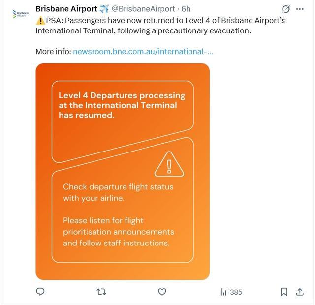Reply to the post via speech bubble icon

tap(40, 292)
